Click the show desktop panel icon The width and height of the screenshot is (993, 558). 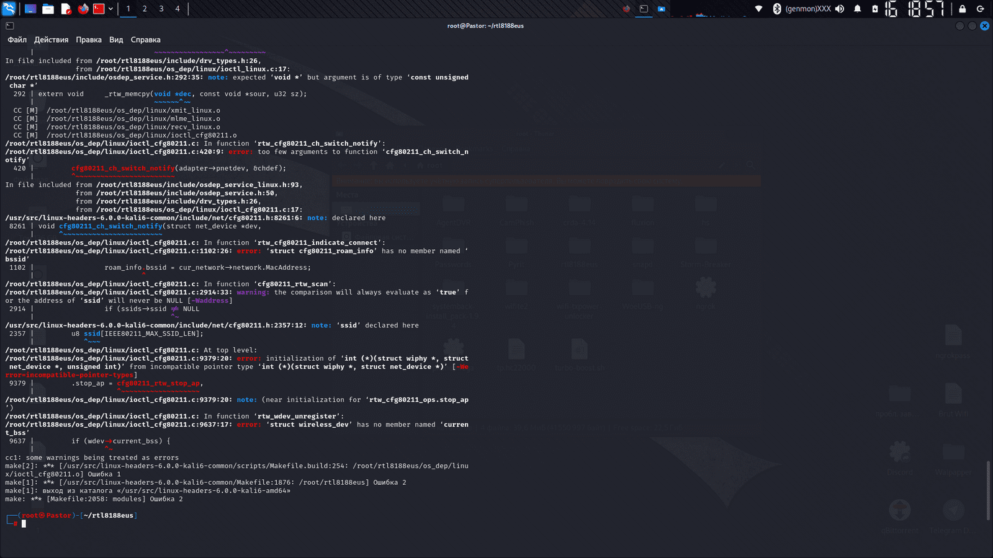tap(30, 9)
